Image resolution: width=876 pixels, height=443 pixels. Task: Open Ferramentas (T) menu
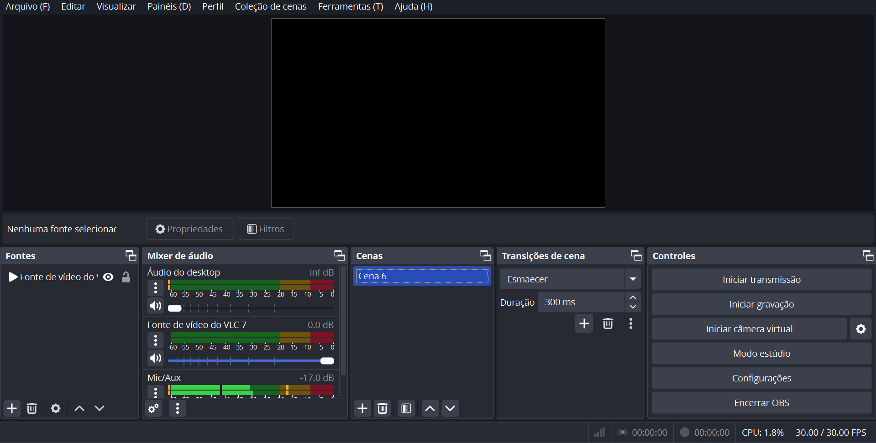click(351, 6)
